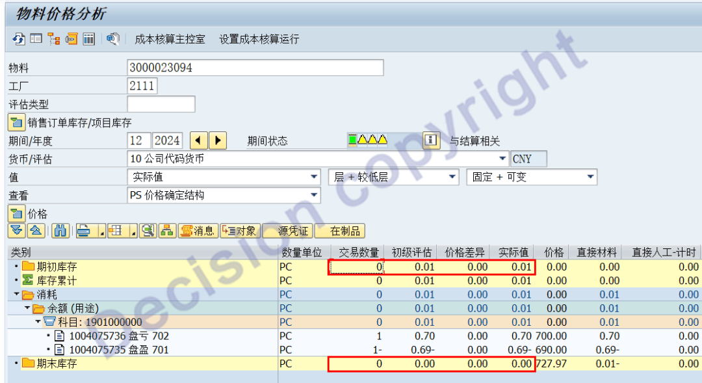This screenshot has width=702, height=383.
Task: Click the hierarchy tree icon in top toolbar
Action: (x=53, y=39)
